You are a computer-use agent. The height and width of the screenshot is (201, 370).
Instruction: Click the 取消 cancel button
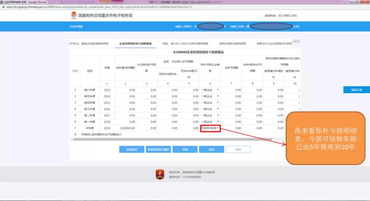tap(238, 150)
